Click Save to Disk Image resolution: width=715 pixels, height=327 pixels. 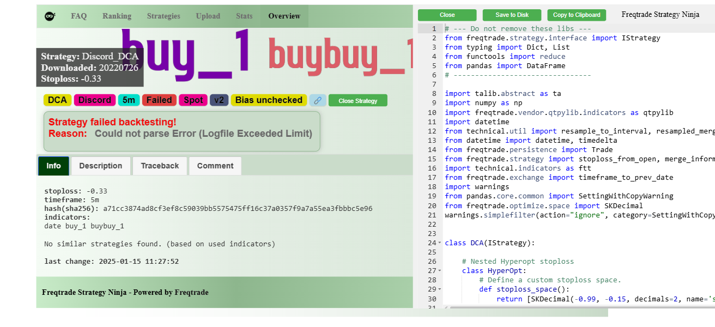[x=512, y=15]
